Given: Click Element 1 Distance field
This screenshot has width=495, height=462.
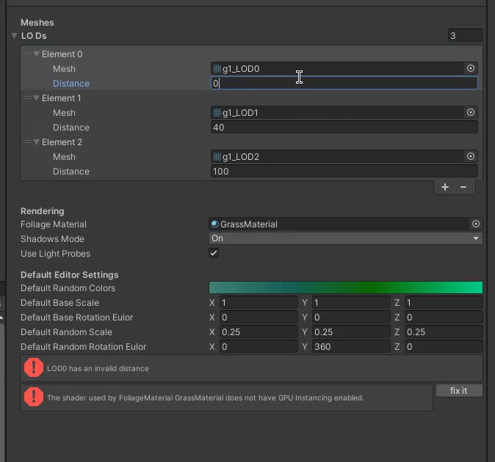Looking at the screenshot, I should [344, 127].
